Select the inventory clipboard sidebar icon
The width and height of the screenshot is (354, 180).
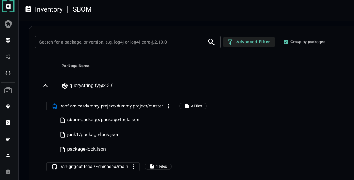8,172
